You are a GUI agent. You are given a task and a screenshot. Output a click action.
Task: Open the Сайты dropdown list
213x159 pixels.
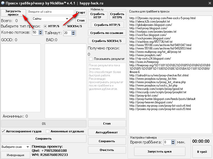coord(67,19)
